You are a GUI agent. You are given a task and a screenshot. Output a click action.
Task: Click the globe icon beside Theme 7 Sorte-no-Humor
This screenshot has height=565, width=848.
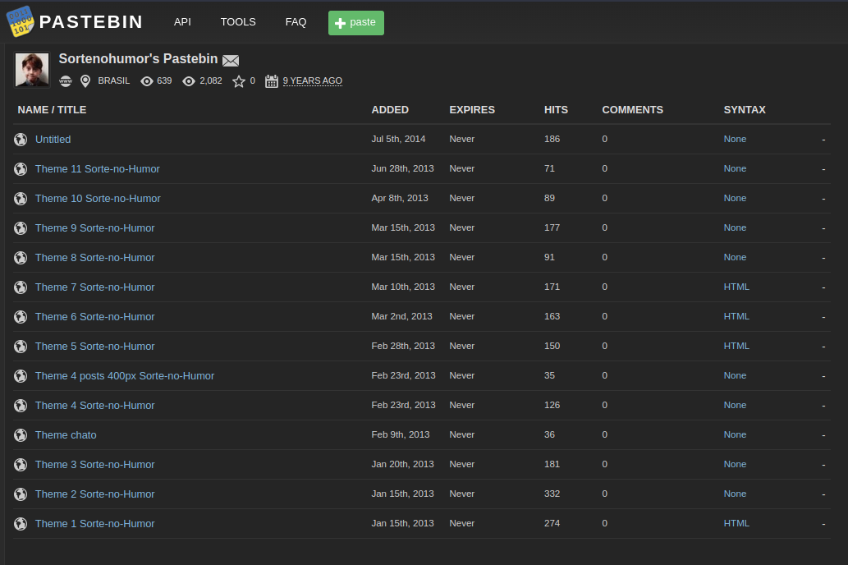click(21, 287)
